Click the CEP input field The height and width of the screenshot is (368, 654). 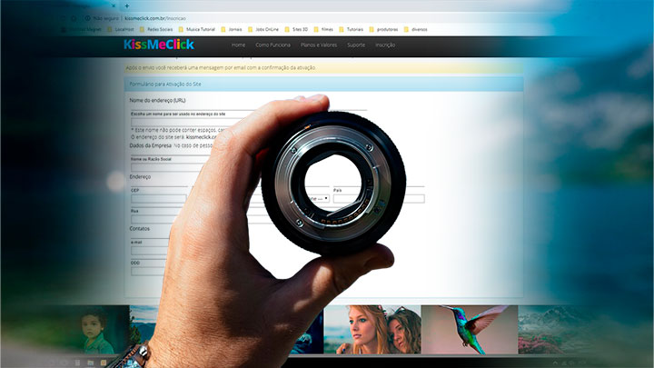pyautogui.click(x=159, y=199)
